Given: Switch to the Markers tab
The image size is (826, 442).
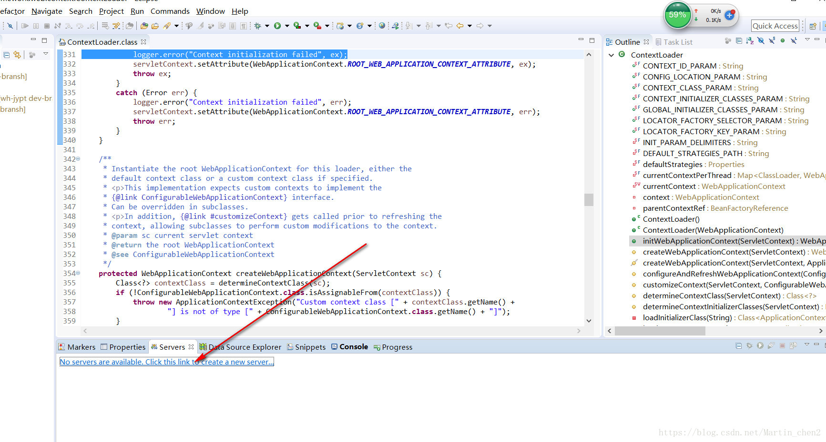Looking at the screenshot, I should 77,347.
